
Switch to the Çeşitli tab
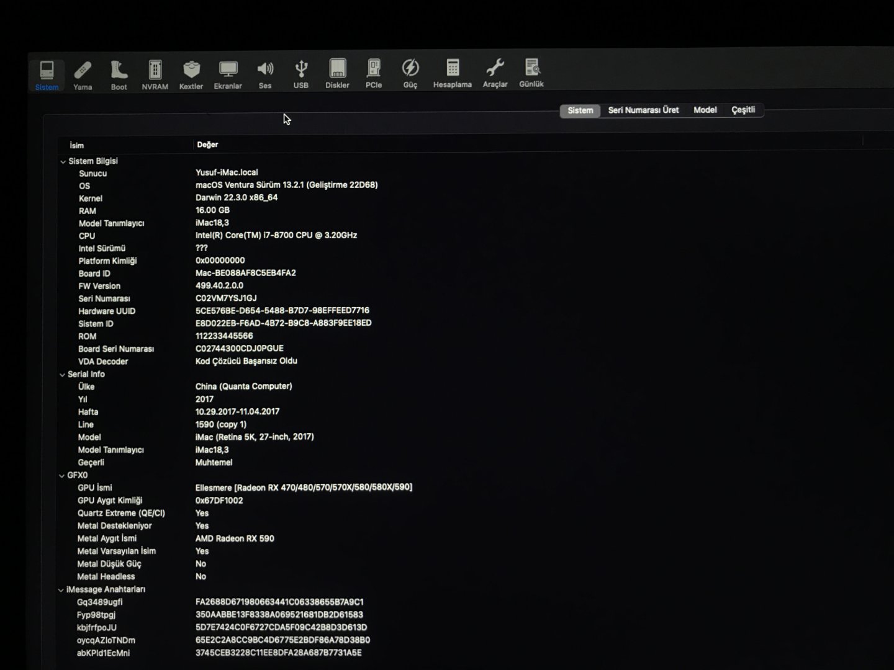click(743, 110)
